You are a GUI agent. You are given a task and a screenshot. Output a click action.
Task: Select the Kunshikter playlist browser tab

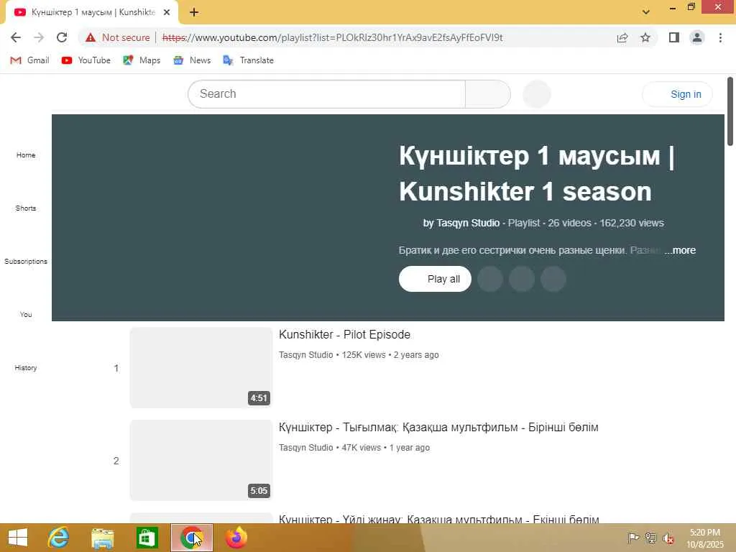pos(91,13)
